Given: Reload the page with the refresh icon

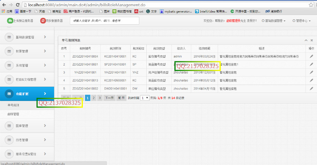Looking at the screenshot, I should [x=18, y=5].
